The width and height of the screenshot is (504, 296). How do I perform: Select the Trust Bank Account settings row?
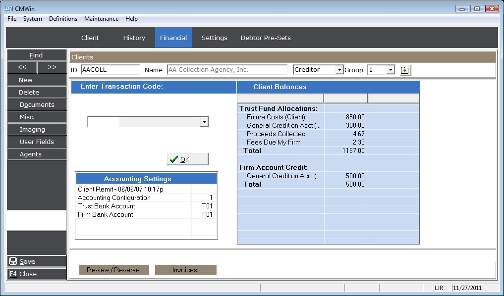pyautogui.click(x=134, y=206)
